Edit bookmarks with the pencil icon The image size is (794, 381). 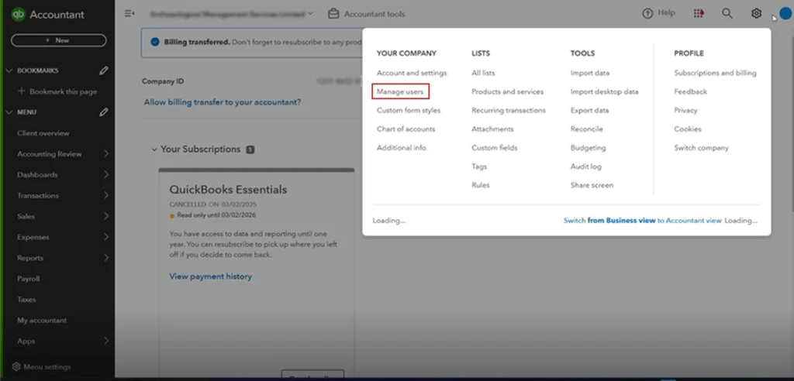tap(104, 70)
